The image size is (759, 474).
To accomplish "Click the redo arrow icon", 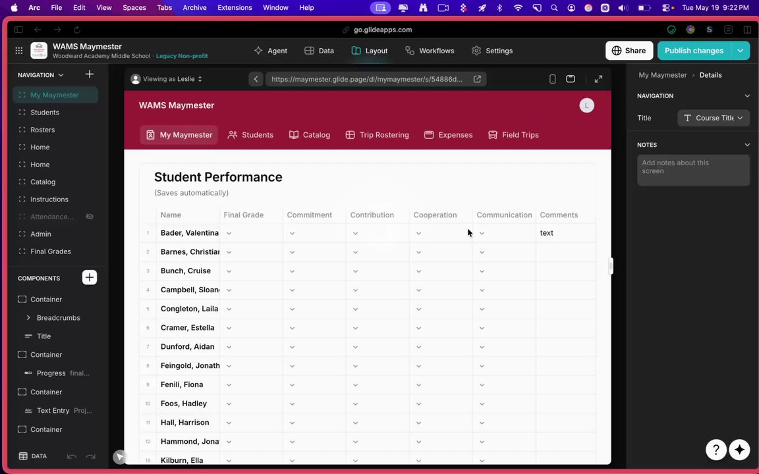I will click(90, 457).
